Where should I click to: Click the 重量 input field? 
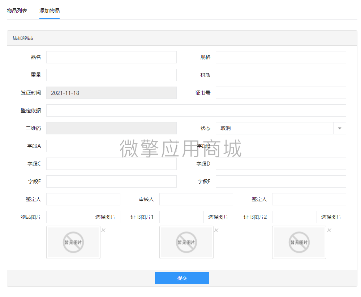[x=111, y=75]
